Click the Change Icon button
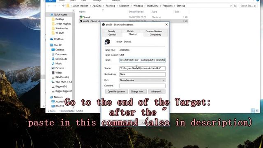Image resolution: width=263 pixels, height=148 pixels. point(138,92)
